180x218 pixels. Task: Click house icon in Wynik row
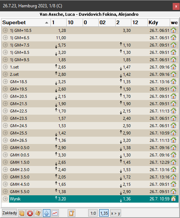(173, 199)
